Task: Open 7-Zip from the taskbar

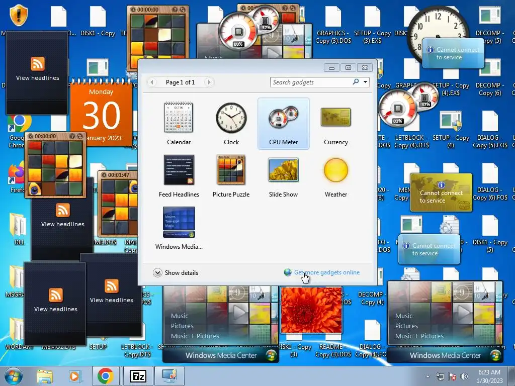Action: coord(138,376)
